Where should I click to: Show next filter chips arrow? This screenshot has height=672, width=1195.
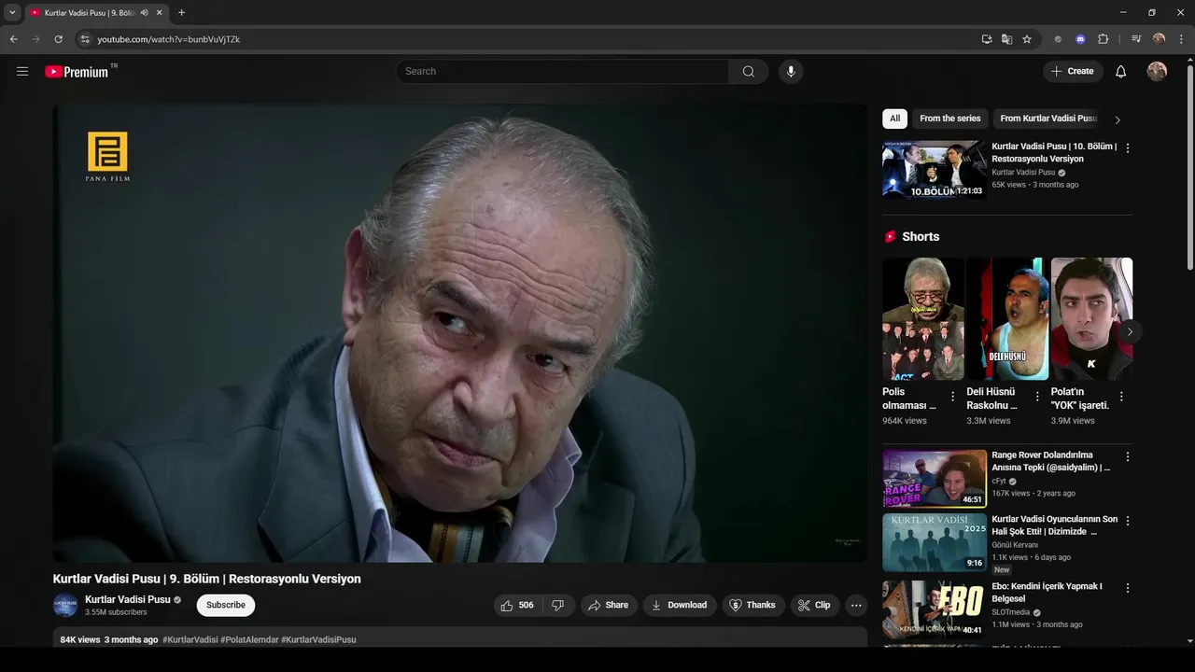[x=1118, y=119]
